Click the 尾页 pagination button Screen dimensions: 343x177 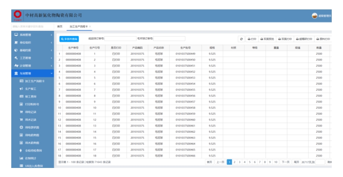(296, 162)
